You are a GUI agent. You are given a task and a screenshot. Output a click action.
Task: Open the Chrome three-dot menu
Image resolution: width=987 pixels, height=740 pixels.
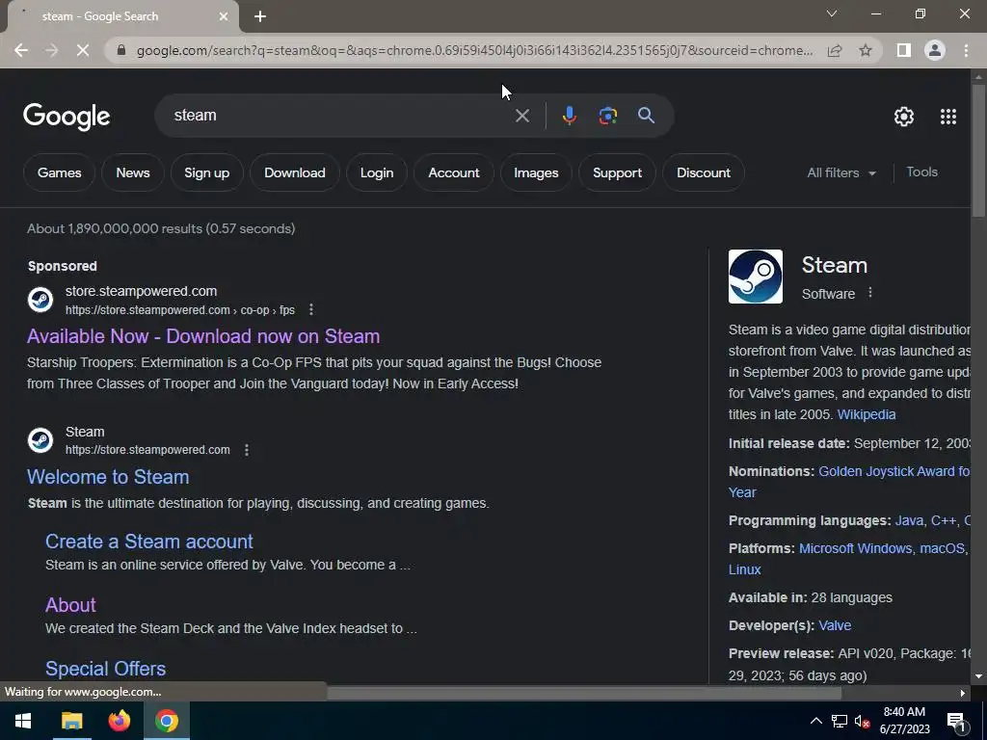point(966,50)
